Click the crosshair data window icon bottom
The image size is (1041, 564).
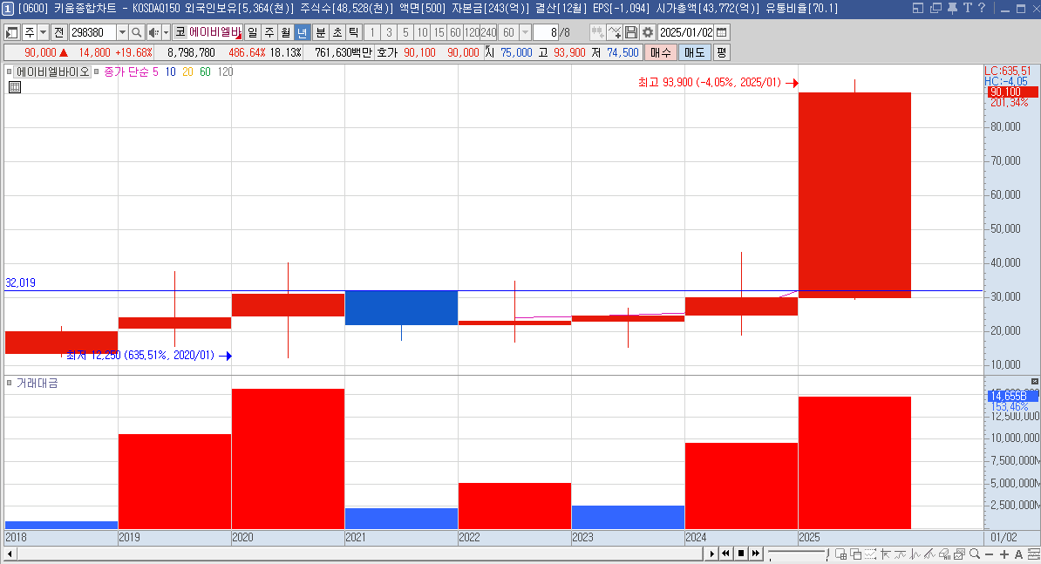pos(840,554)
